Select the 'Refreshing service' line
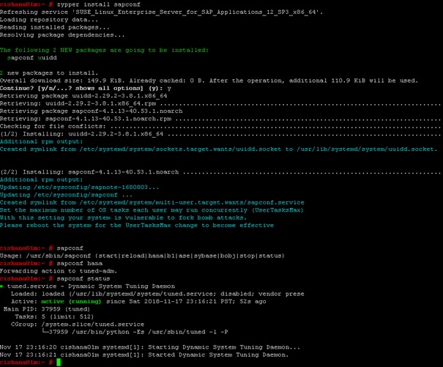 coord(162,12)
